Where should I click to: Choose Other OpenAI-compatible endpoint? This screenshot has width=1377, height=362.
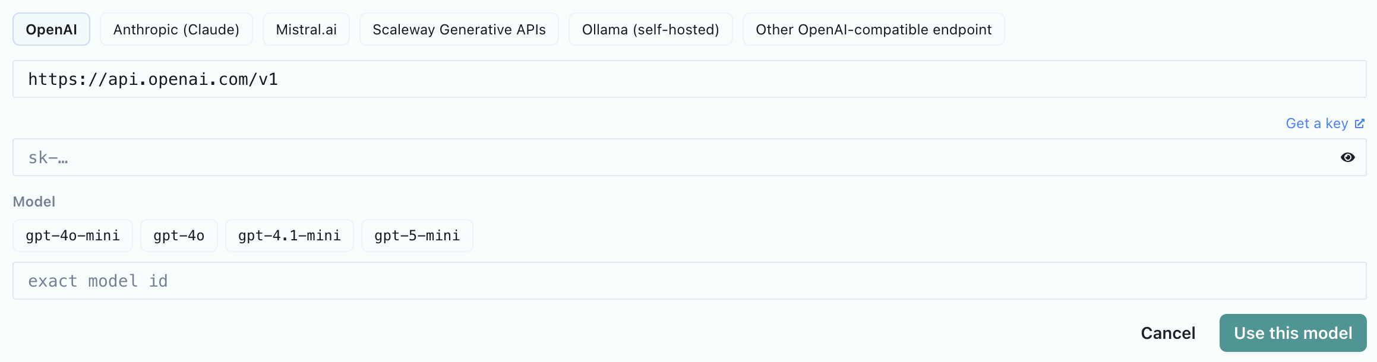873,29
